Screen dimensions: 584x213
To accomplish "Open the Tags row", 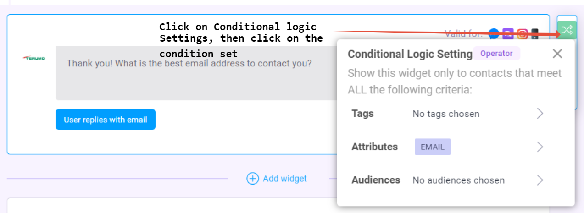I will pos(362,114).
